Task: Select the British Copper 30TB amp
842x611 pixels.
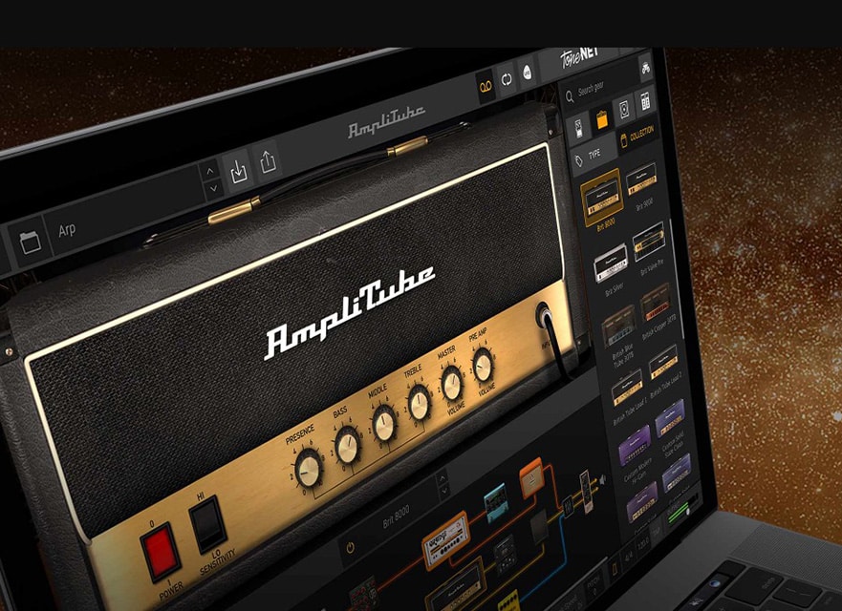Action: coord(655,303)
